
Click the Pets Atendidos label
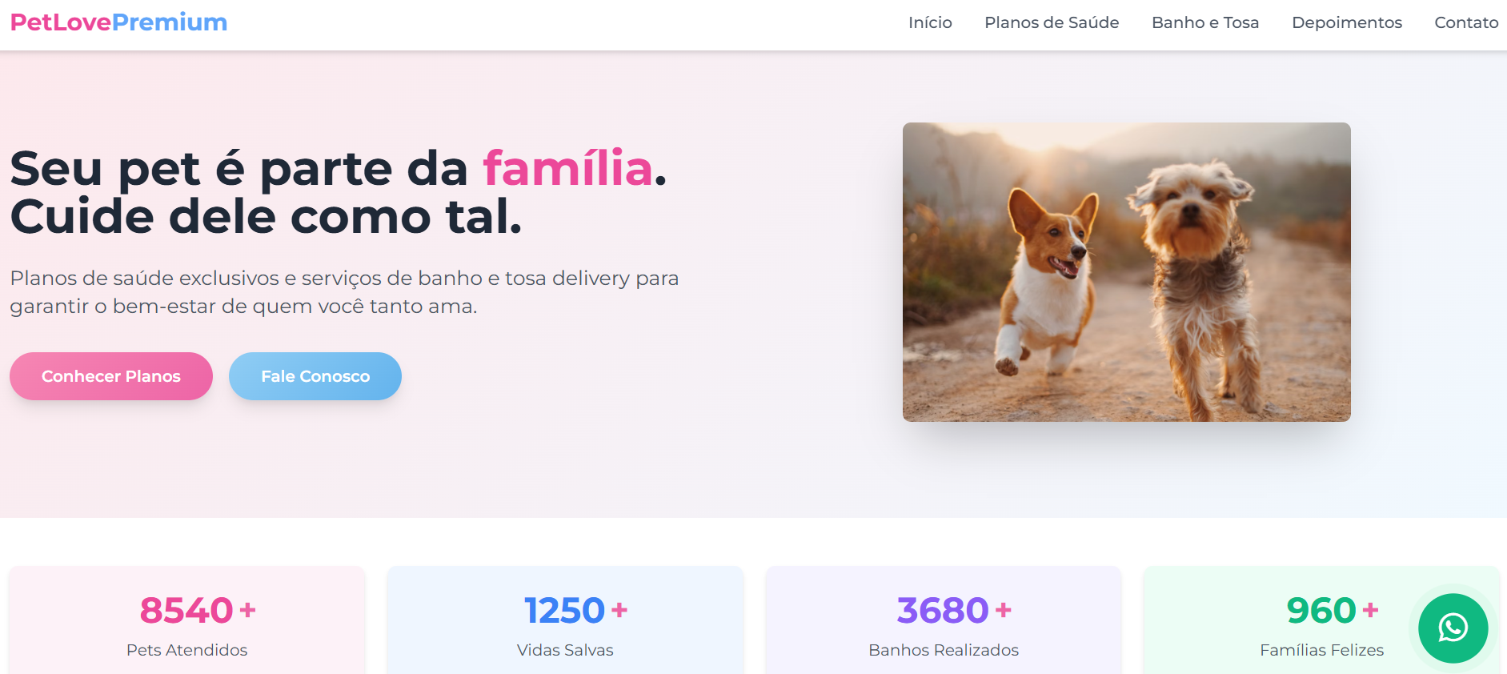tap(187, 650)
